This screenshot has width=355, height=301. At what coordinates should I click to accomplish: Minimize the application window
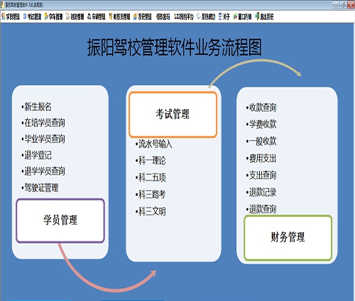(336, 5)
